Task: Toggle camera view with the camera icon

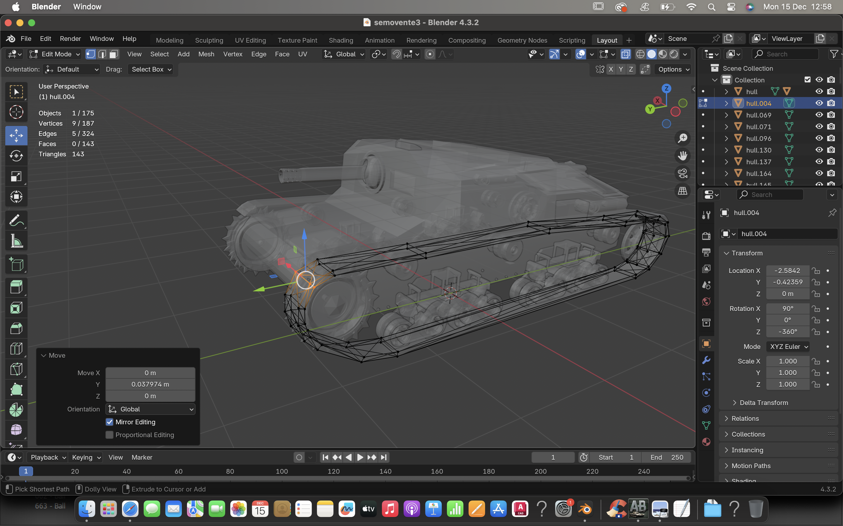Action: tap(682, 173)
